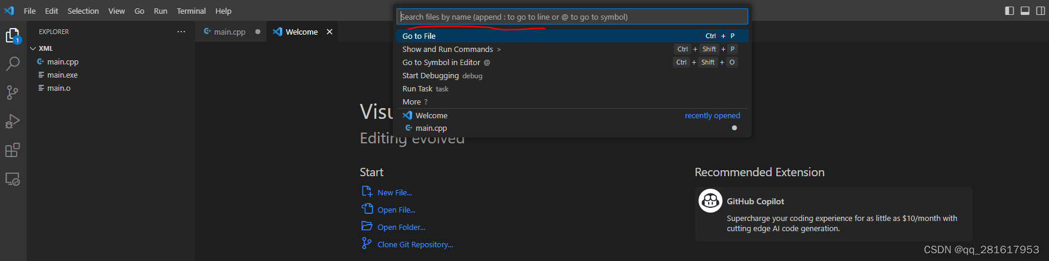Toggle secondary side bar layout icon
Image resolution: width=1049 pixels, height=261 pixels.
pyautogui.click(x=1040, y=11)
